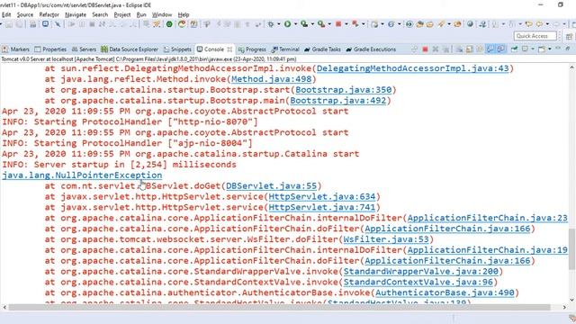The image size is (576, 324).
Task: Switch to the Progress tab
Action: click(252, 49)
